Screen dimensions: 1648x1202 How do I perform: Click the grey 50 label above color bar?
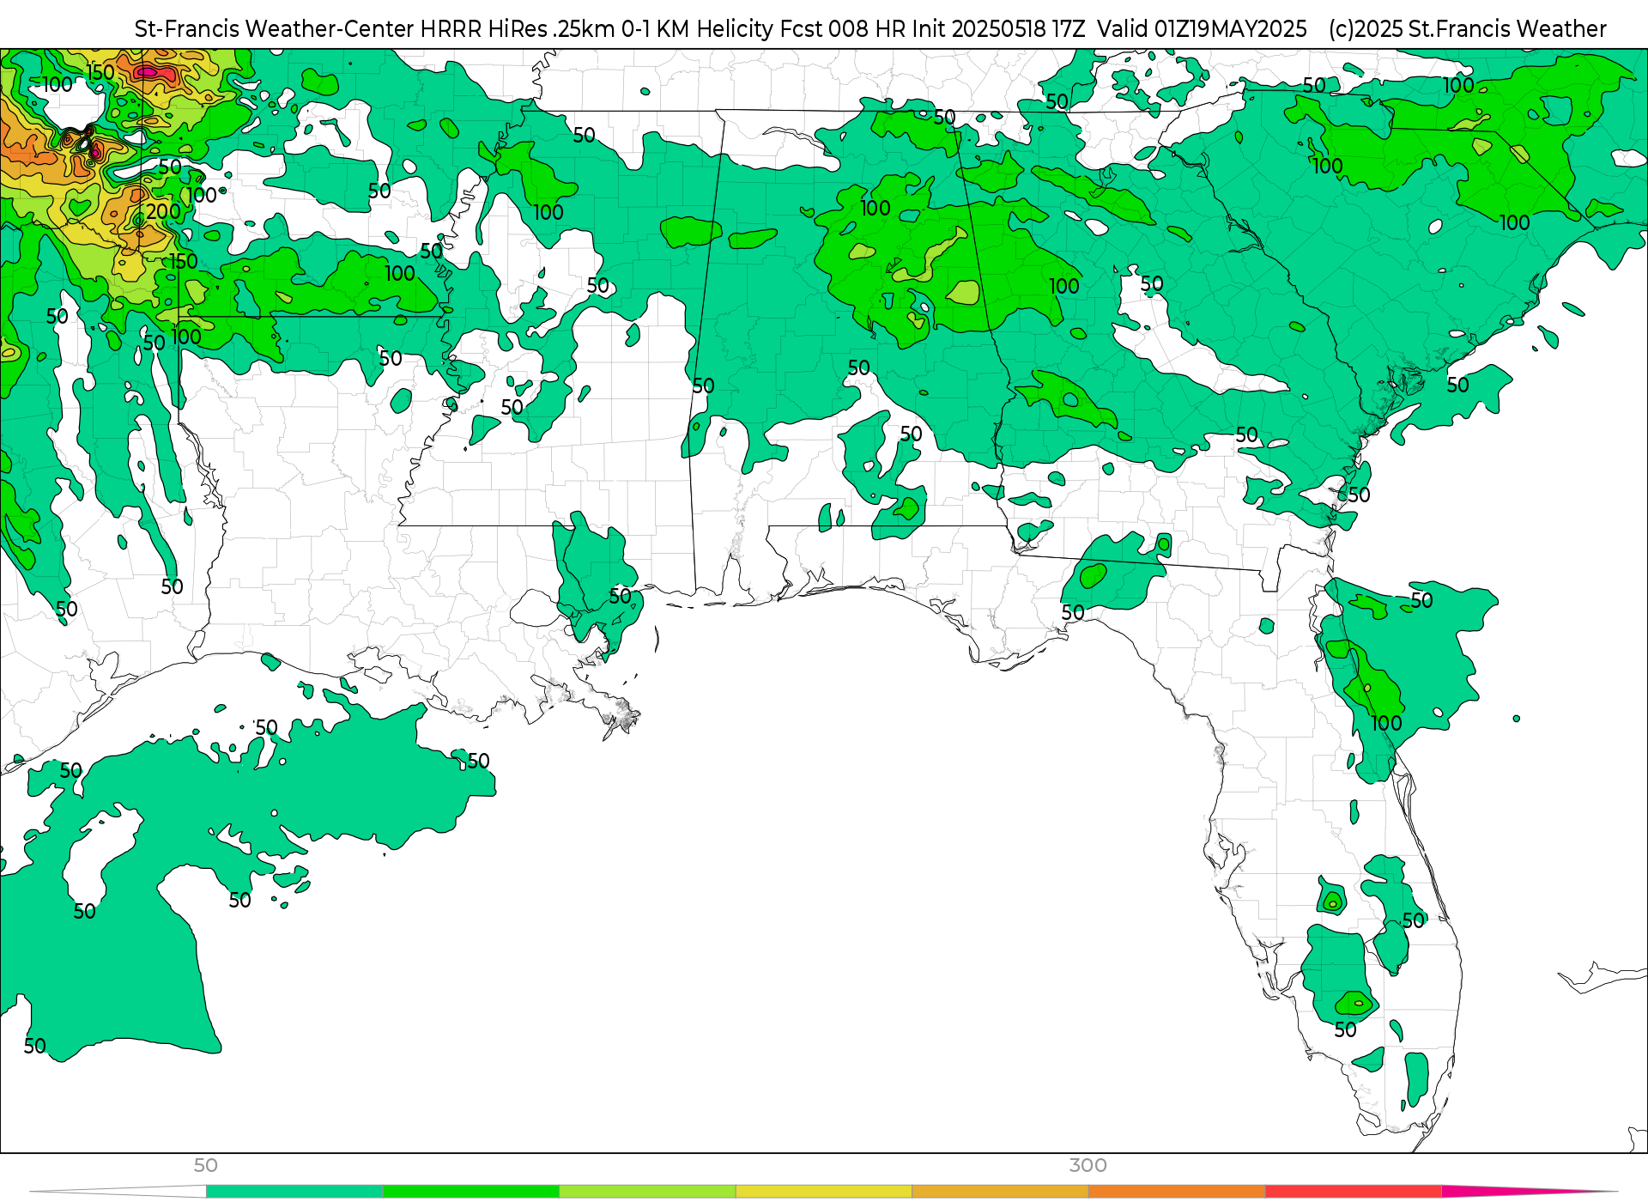coord(205,1165)
